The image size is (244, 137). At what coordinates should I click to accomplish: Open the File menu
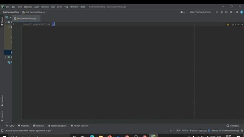(x=8, y=7)
